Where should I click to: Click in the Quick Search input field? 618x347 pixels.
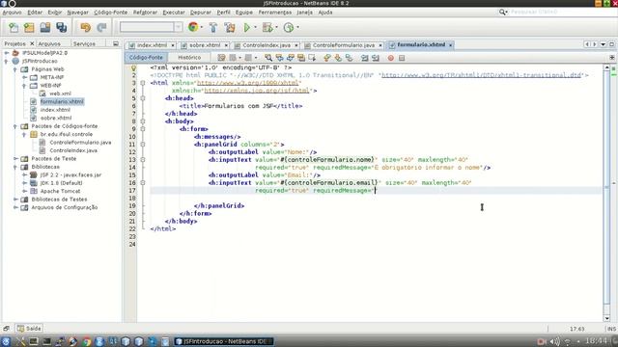[x=562, y=13]
